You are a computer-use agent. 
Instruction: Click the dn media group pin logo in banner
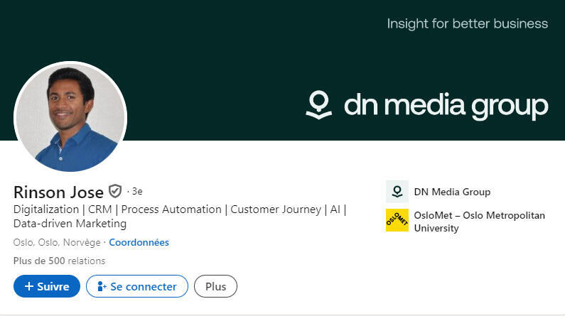point(319,105)
